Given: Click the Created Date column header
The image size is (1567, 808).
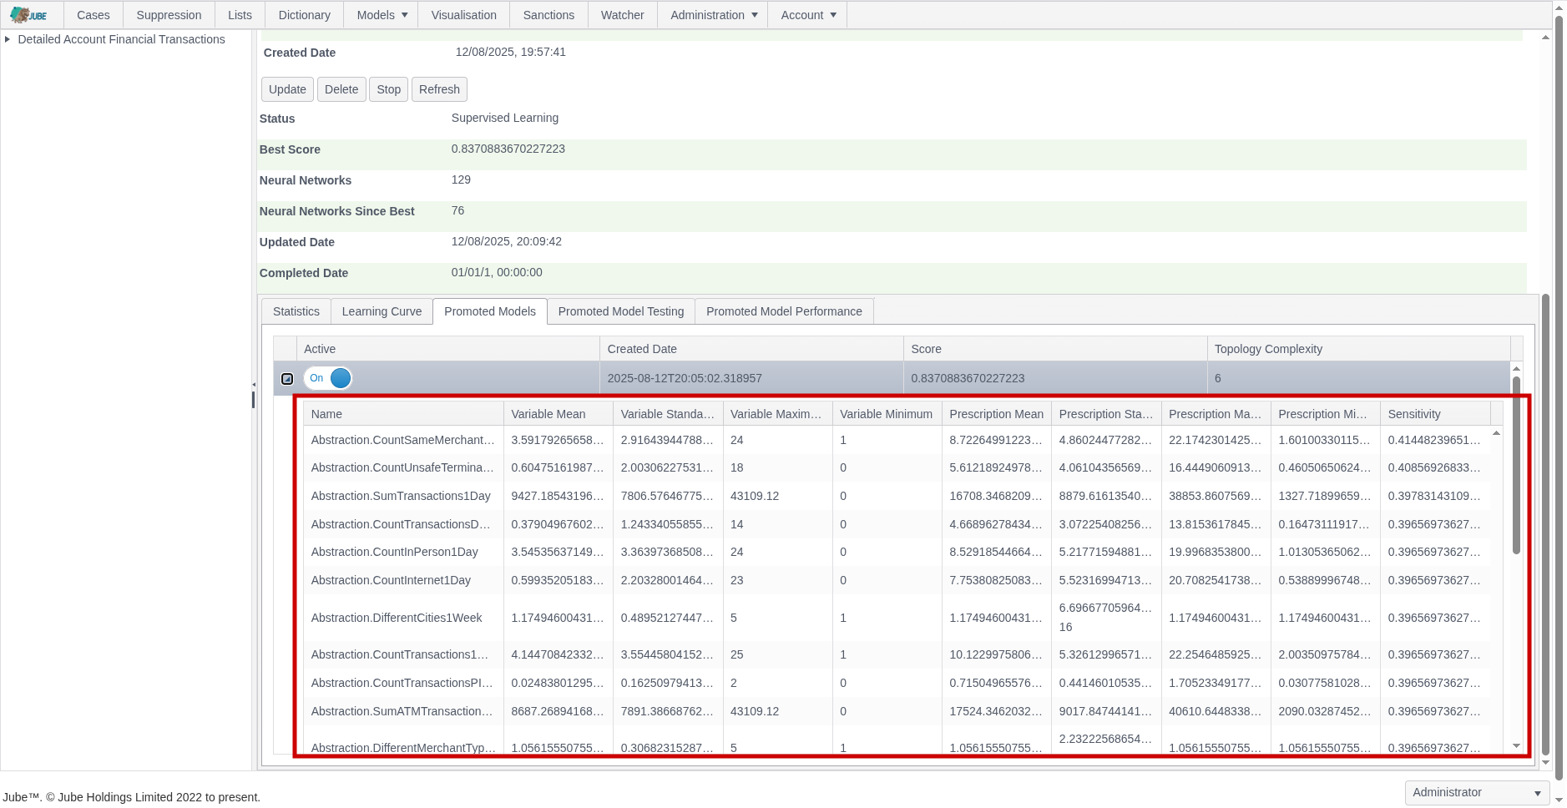Looking at the screenshot, I should tap(751, 349).
